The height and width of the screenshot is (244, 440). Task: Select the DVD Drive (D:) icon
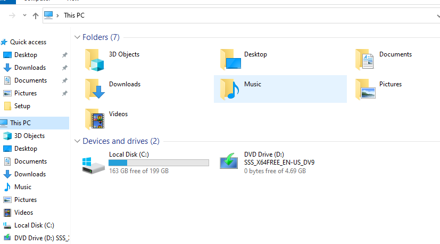pyautogui.click(x=230, y=162)
